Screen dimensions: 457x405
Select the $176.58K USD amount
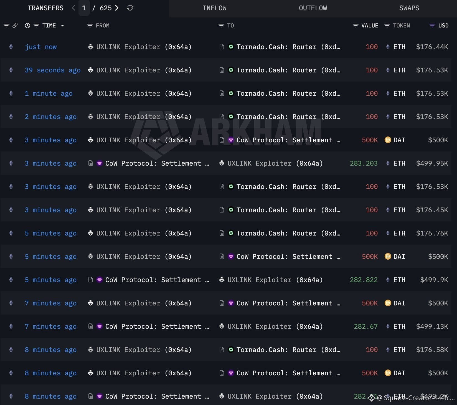(x=432, y=350)
